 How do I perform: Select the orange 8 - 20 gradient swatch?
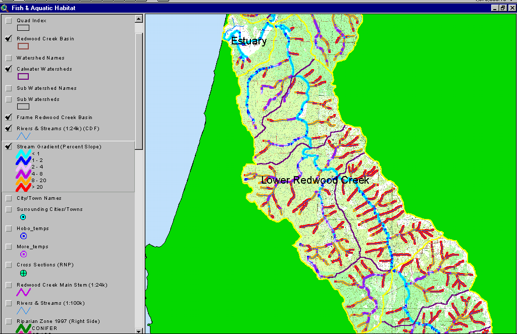pos(23,181)
